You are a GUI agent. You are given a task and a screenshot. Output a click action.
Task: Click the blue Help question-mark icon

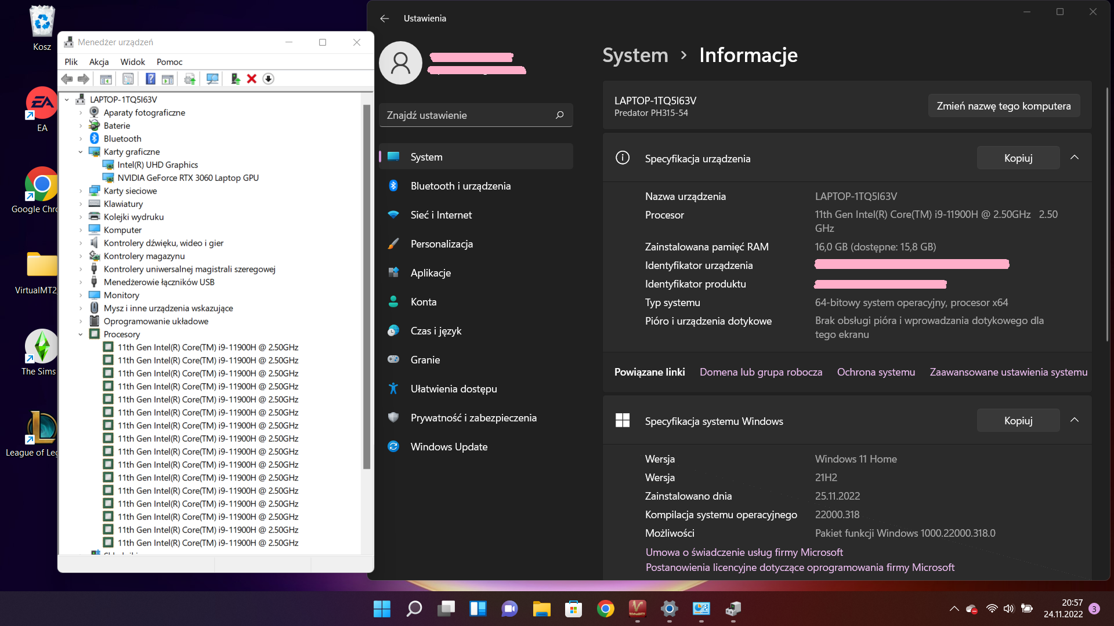(150, 79)
